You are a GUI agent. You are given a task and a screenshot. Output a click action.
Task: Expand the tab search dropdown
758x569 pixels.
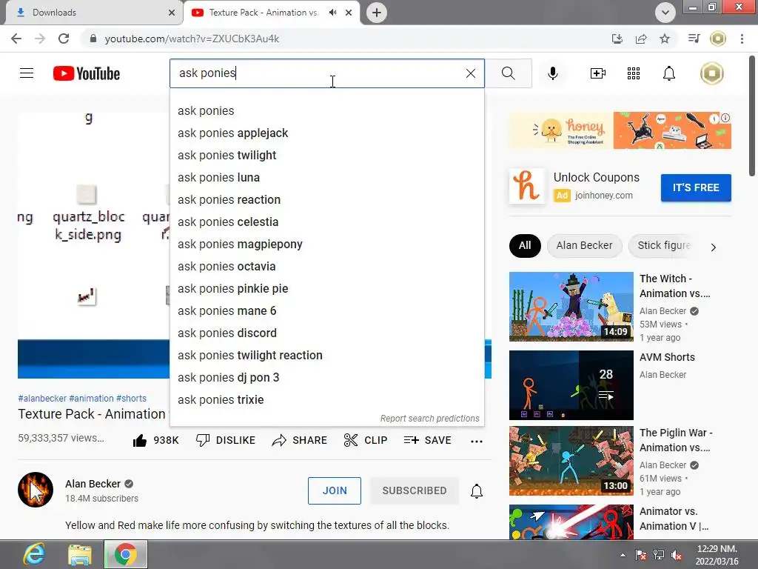665,13
